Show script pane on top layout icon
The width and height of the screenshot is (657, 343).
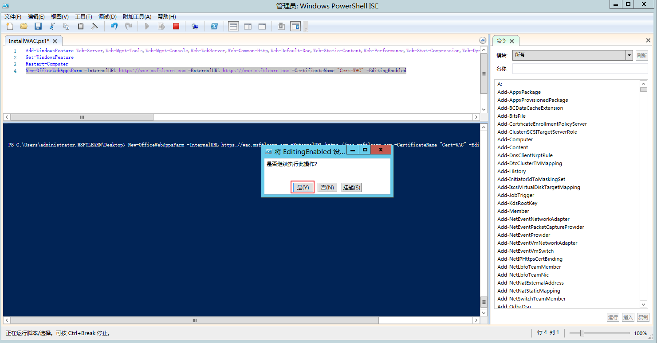tap(233, 26)
